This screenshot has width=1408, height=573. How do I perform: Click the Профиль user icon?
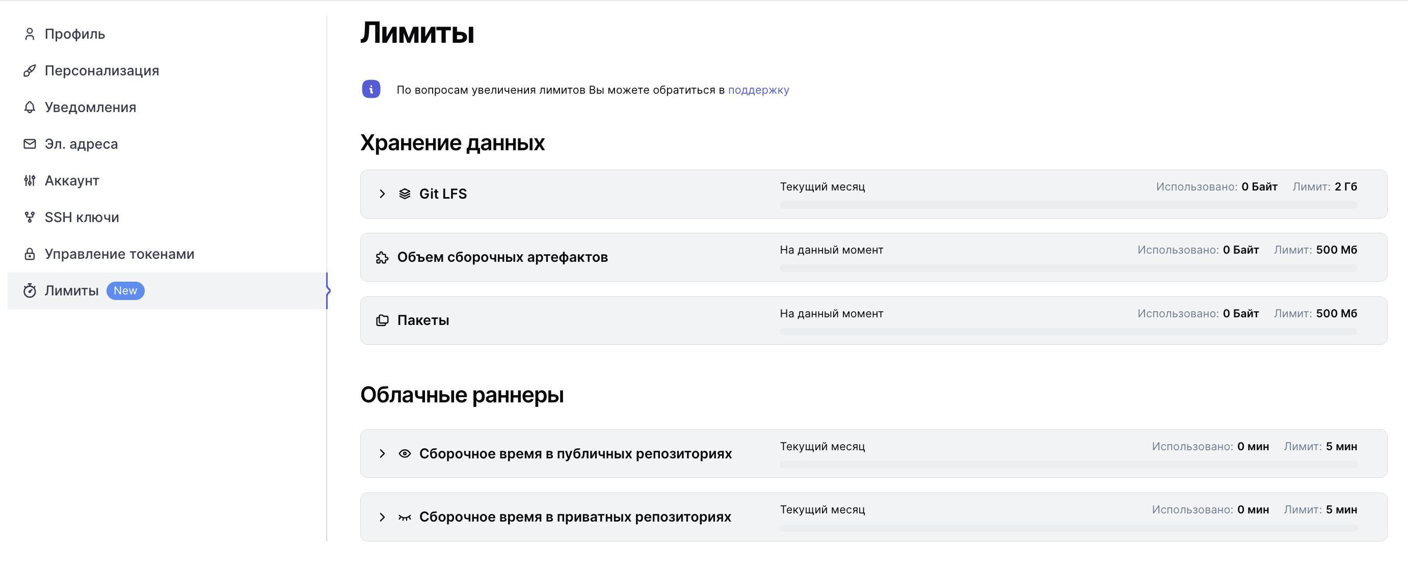(x=30, y=34)
